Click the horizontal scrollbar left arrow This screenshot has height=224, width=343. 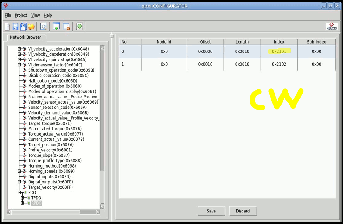pos(9,212)
